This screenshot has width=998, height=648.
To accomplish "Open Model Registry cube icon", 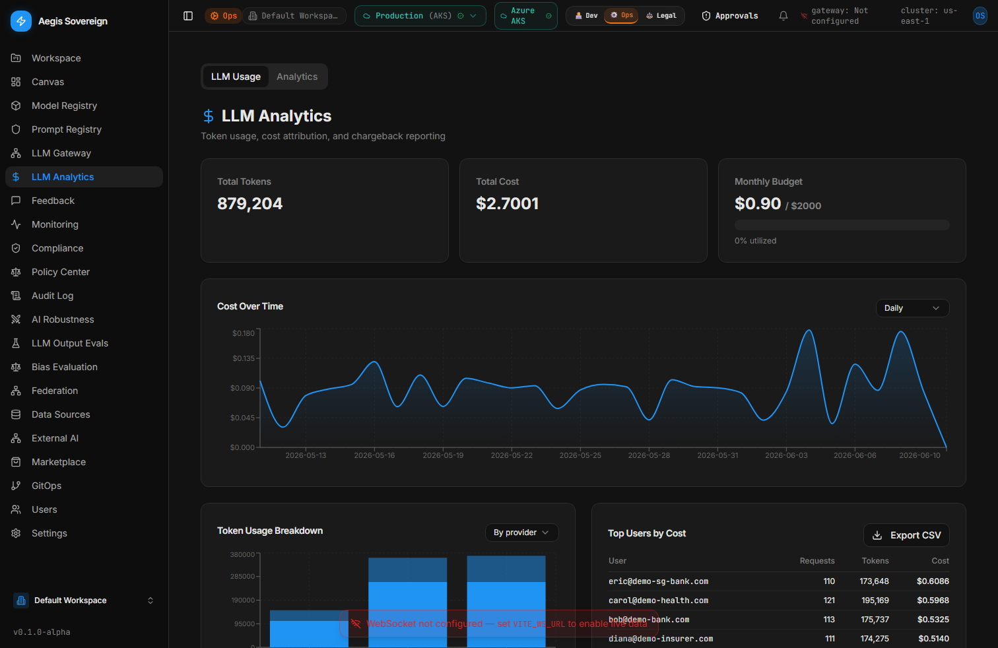I will (x=16, y=106).
